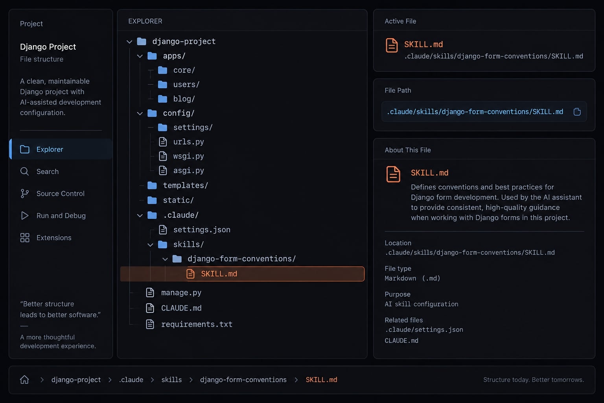Click the wsgi.py file icon
The height and width of the screenshot is (403, 604).
(x=163, y=156)
